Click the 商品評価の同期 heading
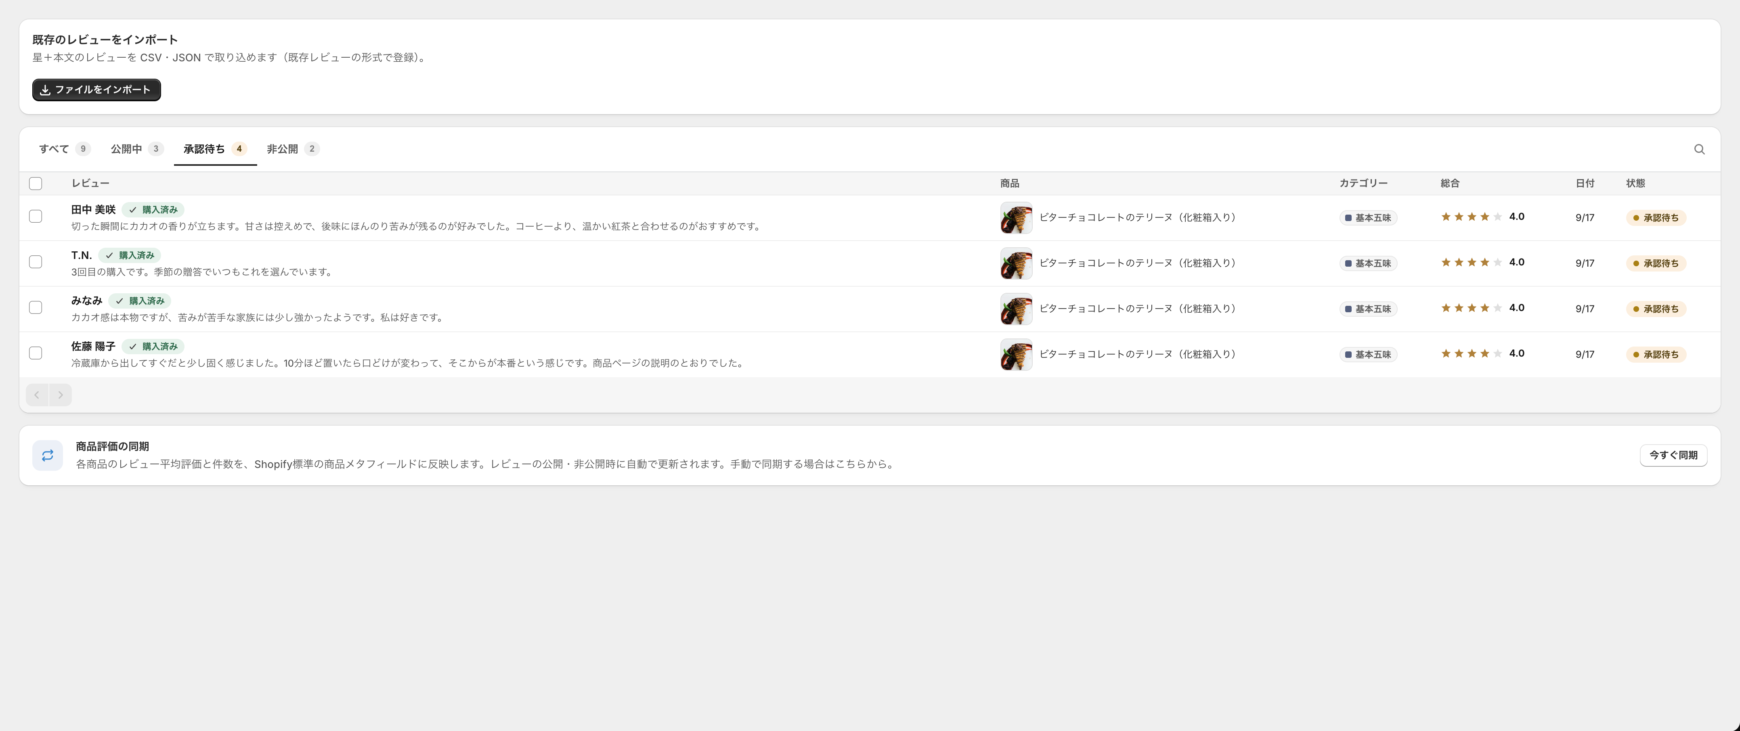 point(112,447)
